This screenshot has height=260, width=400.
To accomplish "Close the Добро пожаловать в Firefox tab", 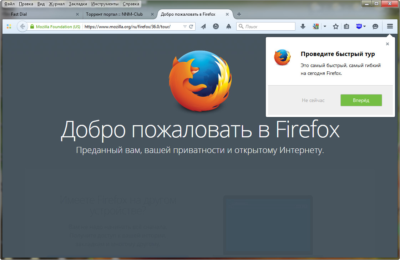I will click(227, 14).
